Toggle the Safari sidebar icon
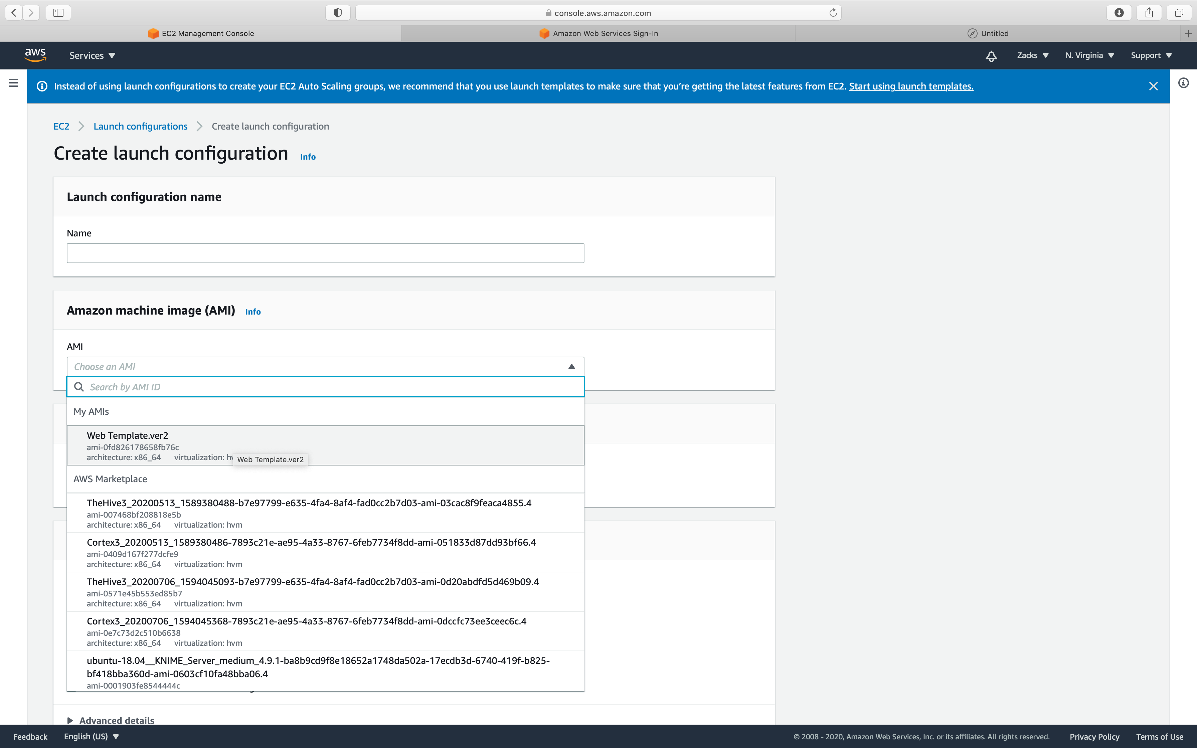Screen dimensions: 1197x748 (x=58, y=13)
